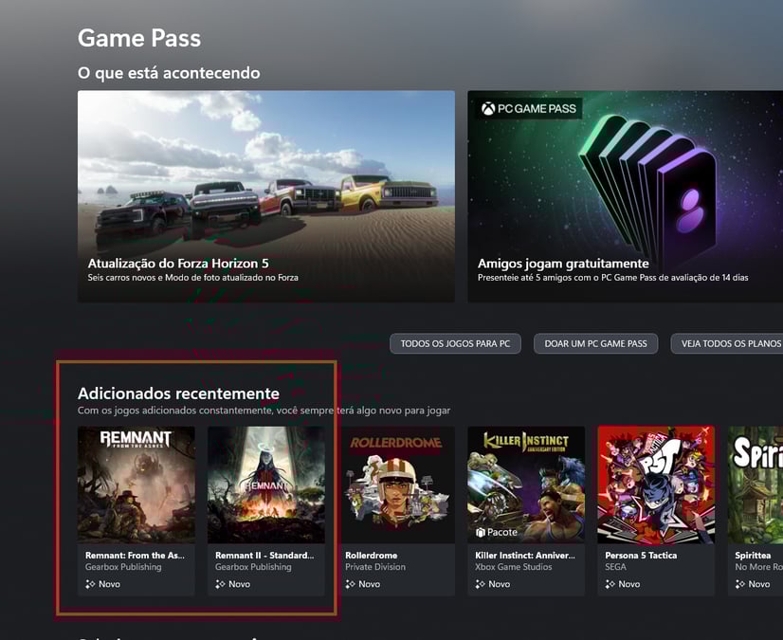Click the Remnant II - Standard... title
Viewport: 783px width, 640px height.
264,555
